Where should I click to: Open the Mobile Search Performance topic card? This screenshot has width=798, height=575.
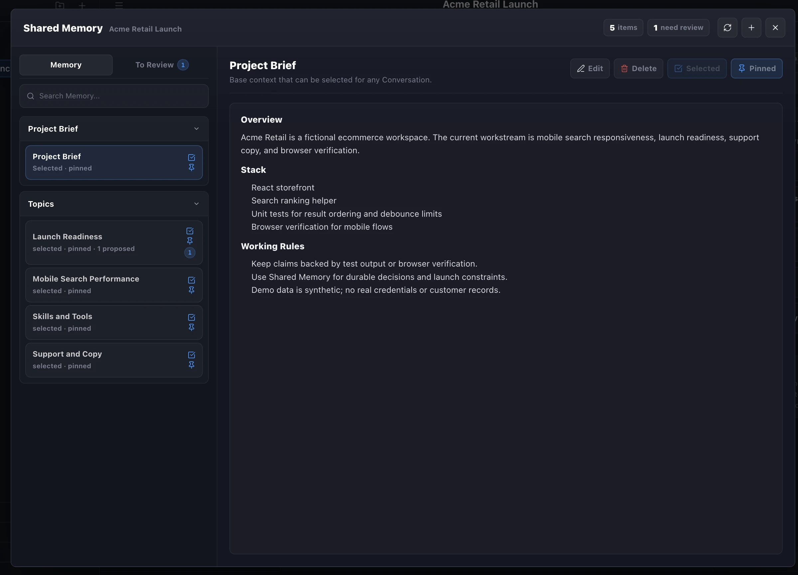114,285
